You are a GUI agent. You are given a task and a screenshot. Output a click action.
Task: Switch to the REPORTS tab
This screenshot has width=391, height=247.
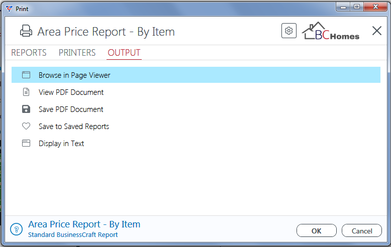pyautogui.click(x=29, y=53)
